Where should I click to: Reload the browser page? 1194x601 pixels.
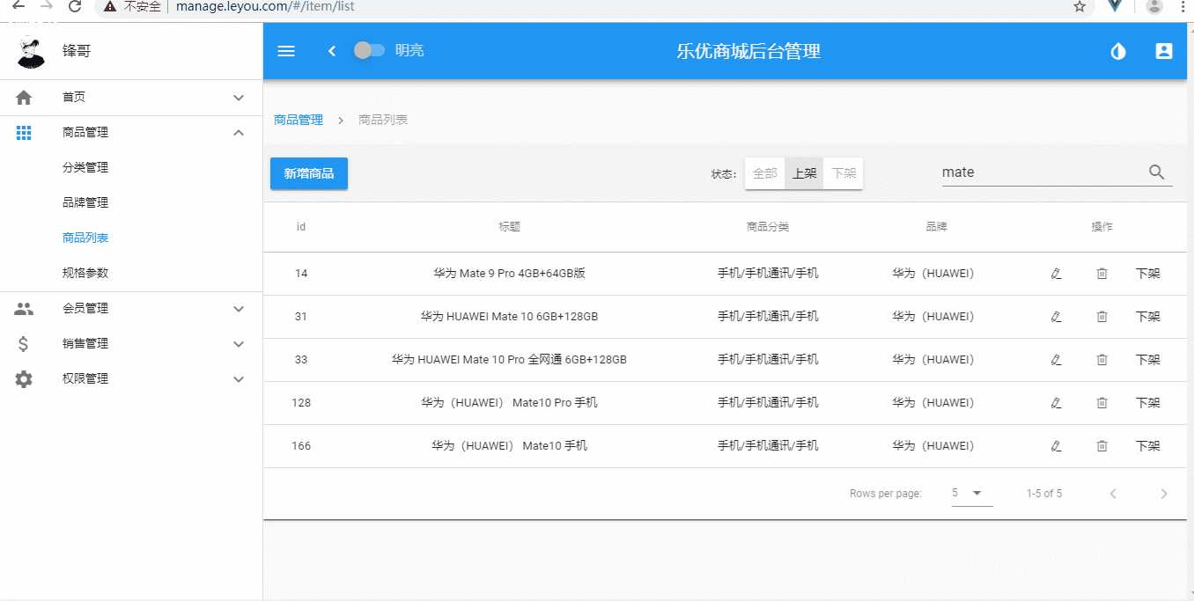[75, 6]
